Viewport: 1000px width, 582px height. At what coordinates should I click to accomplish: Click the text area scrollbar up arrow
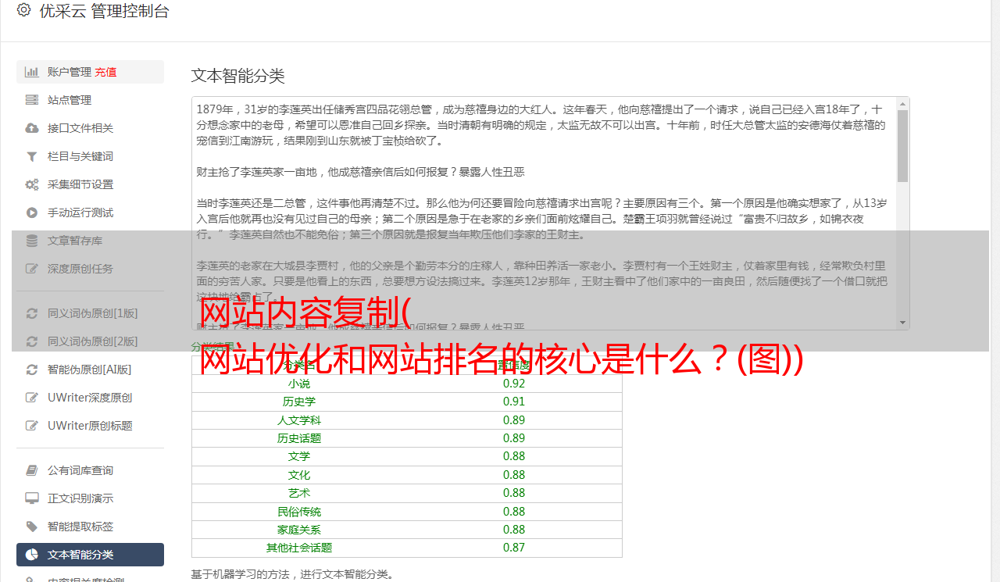(x=902, y=103)
